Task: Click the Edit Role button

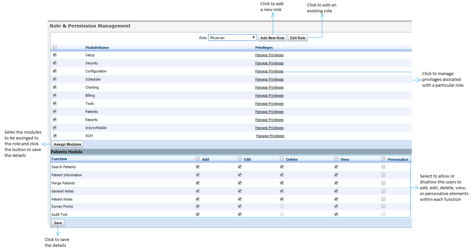Action: point(297,38)
